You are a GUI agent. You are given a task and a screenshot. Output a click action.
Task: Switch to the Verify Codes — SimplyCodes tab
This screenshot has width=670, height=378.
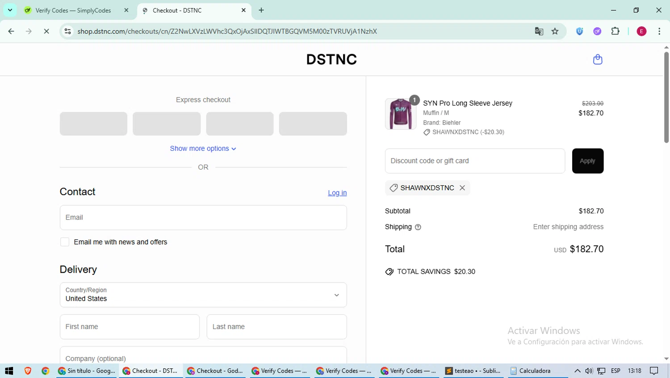[74, 10]
